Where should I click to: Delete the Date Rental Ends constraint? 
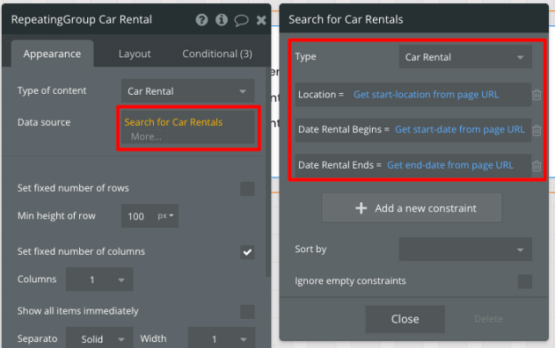click(x=536, y=166)
